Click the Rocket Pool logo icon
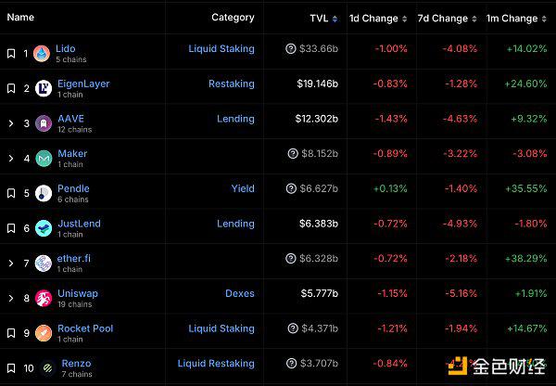This screenshot has height=386, width=556. 44,333
